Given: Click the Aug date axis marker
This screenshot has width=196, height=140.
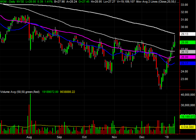Looking at the screenshot, I should pyautogui.click(x=29, y=137).
